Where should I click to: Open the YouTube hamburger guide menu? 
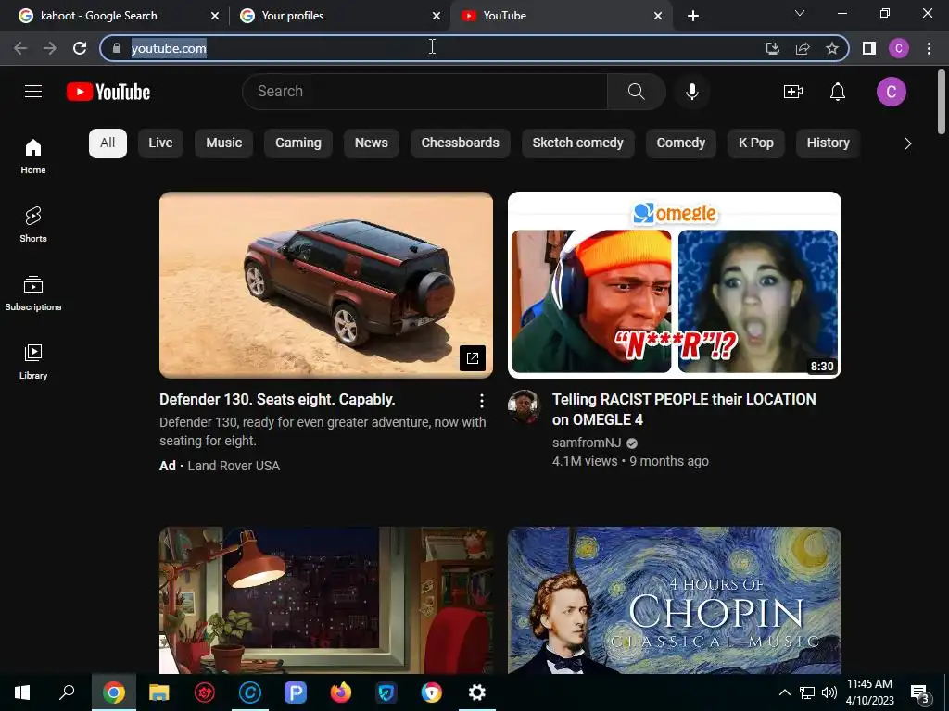click(33, 92)
